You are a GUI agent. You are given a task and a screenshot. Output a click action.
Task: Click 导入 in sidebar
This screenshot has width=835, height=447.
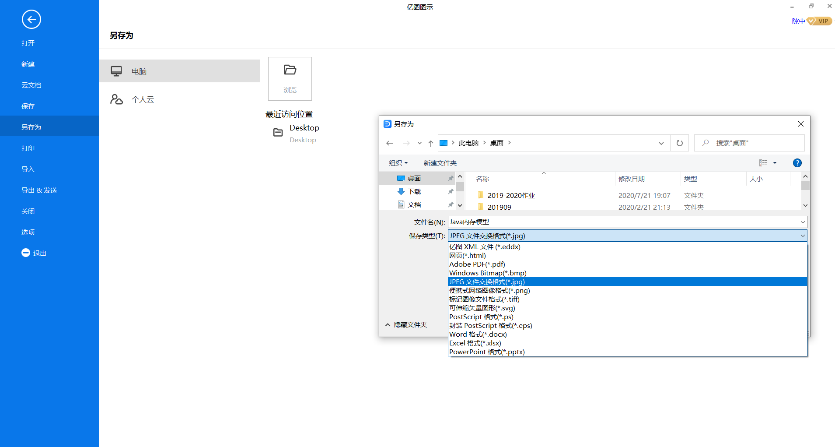pyautogui.click(x=49, y=169)
